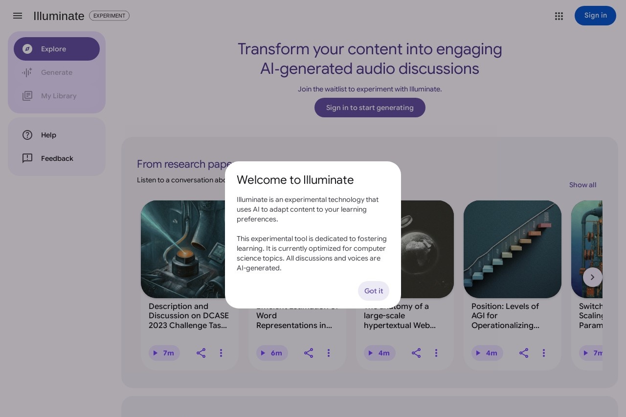Open the Help page
626x417 pixels.
click(x=57, y=135)
